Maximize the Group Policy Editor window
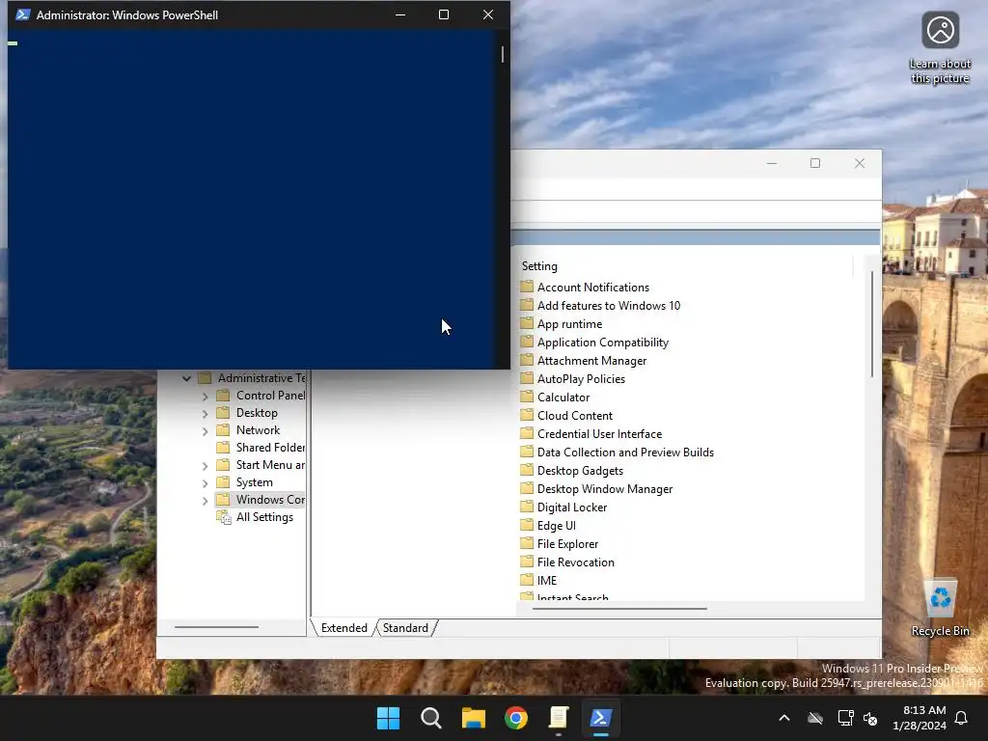The width and height of the screenshot is (988, 741). pyautogui.click(x=814, y=163)
